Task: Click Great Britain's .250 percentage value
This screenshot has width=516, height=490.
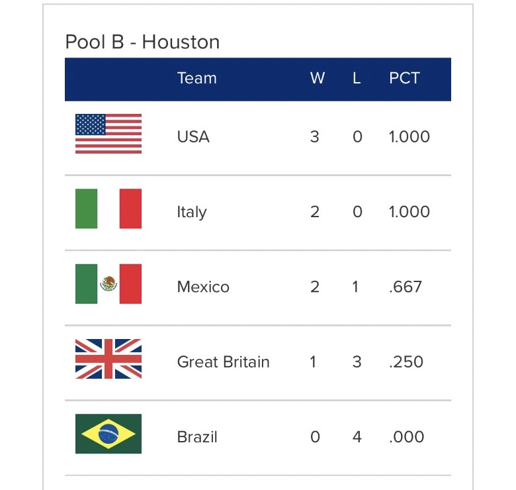Action: click(x=406, y=362)
